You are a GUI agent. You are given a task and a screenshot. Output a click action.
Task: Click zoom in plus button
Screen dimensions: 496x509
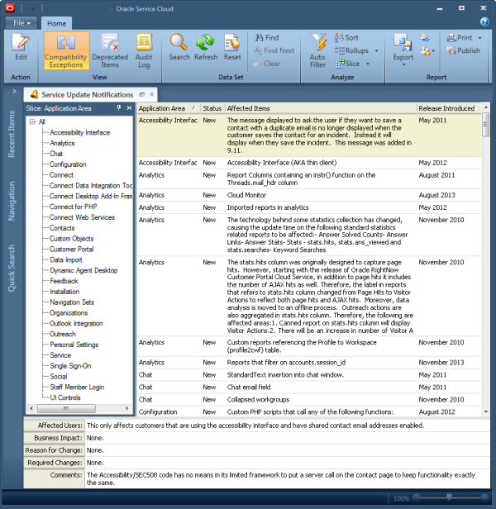[484, 497]
